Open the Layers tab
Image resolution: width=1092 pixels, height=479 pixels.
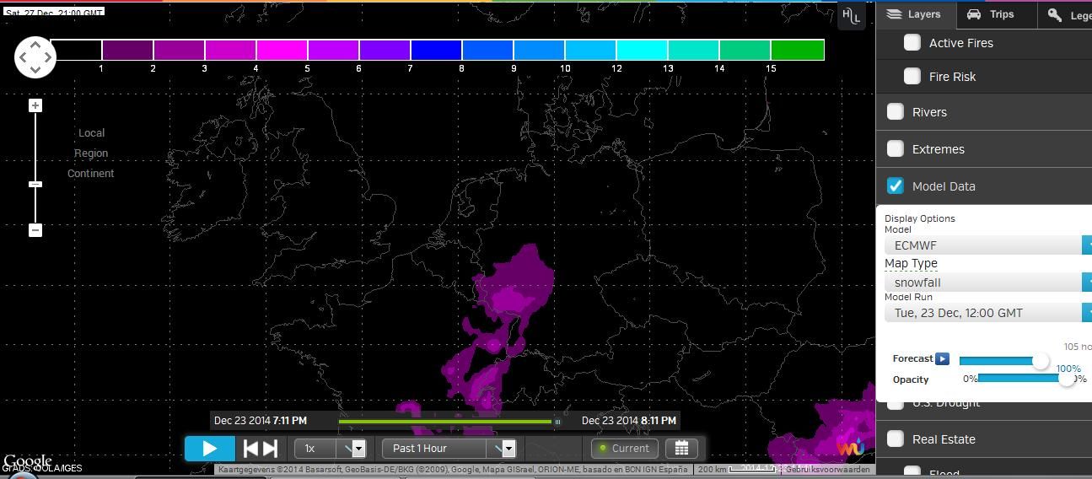tap(915, 14)
